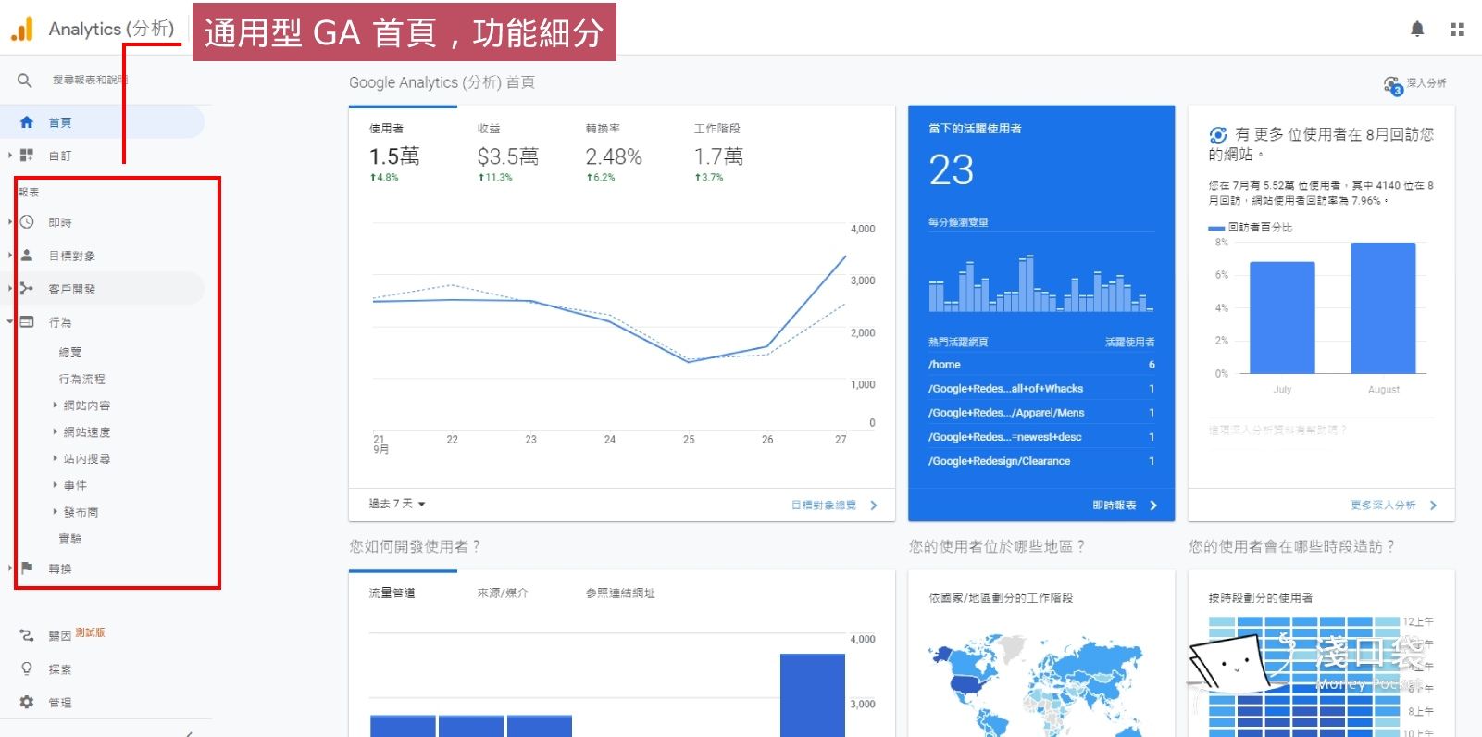This screenshot has width=1482, height=737.
Task: Click the 1.5萬 users value
Action: click(x=394, y=156)
